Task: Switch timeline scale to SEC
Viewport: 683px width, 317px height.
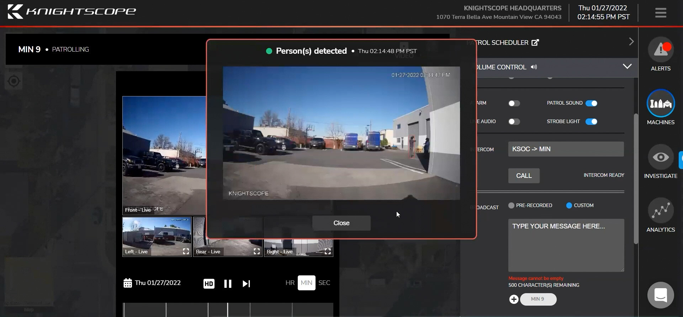Action: click(324, 283)
